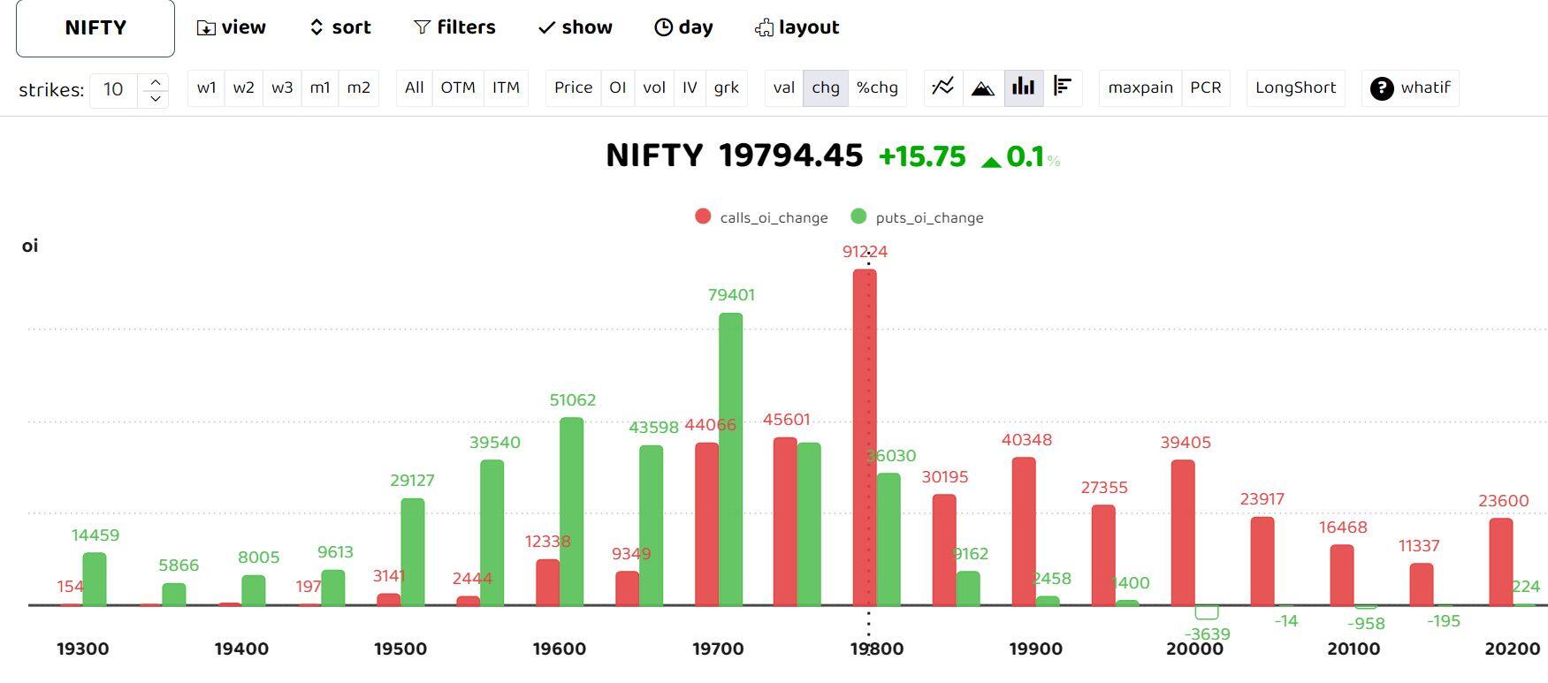Click the green 14459 put bar at 19300

pos(95,580)
